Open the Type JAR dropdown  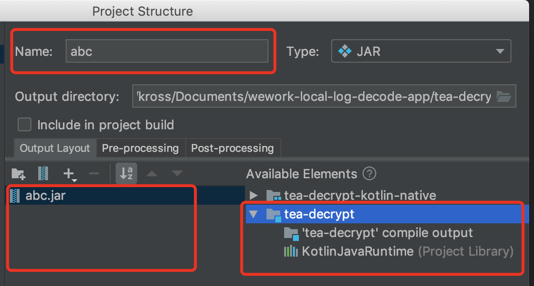pyautogui.click(x=421, y=51)
